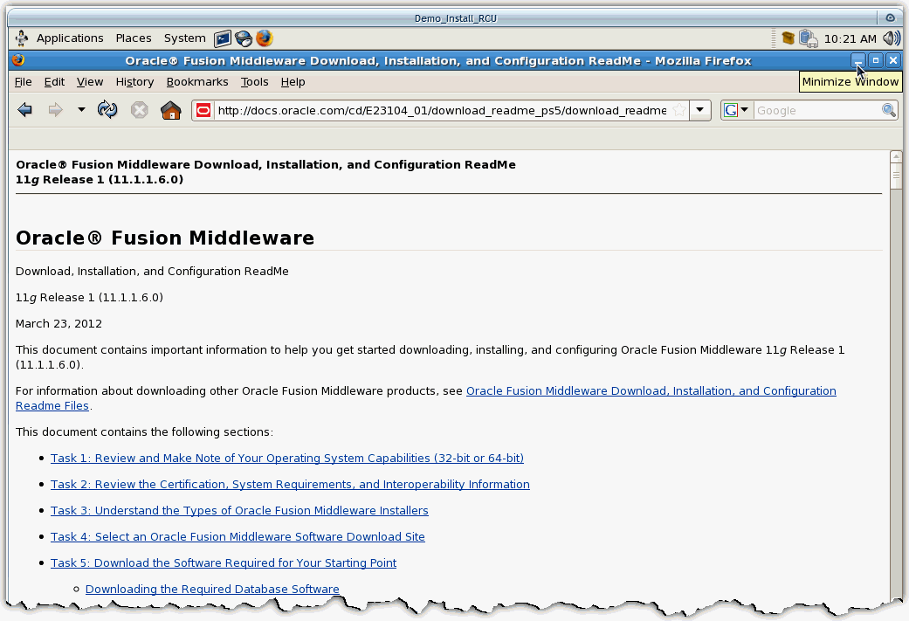The height and width of the screenshot is (621, 909).
Task: Launch the terminal from the top panel
Action: 222,38
